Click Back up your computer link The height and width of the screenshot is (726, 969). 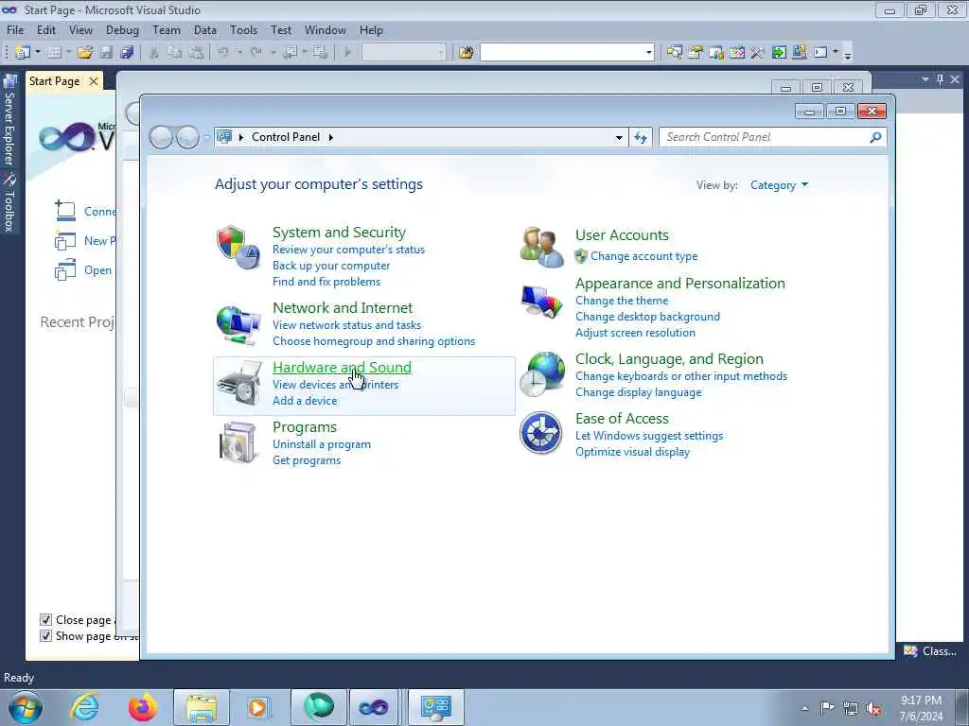coord(331,266)
